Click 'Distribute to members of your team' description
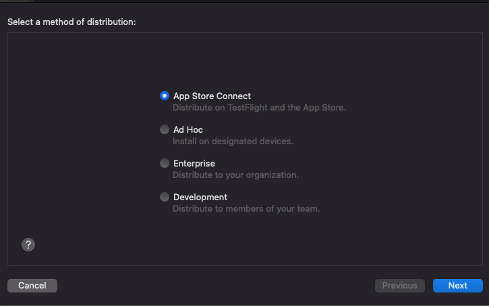 [x=246, y=208]
